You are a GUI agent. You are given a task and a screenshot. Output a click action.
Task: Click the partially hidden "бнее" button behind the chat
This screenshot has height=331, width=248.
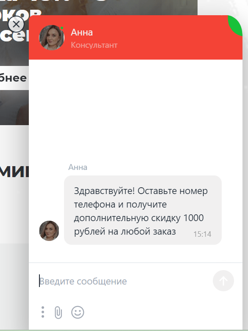pos(14,78)
